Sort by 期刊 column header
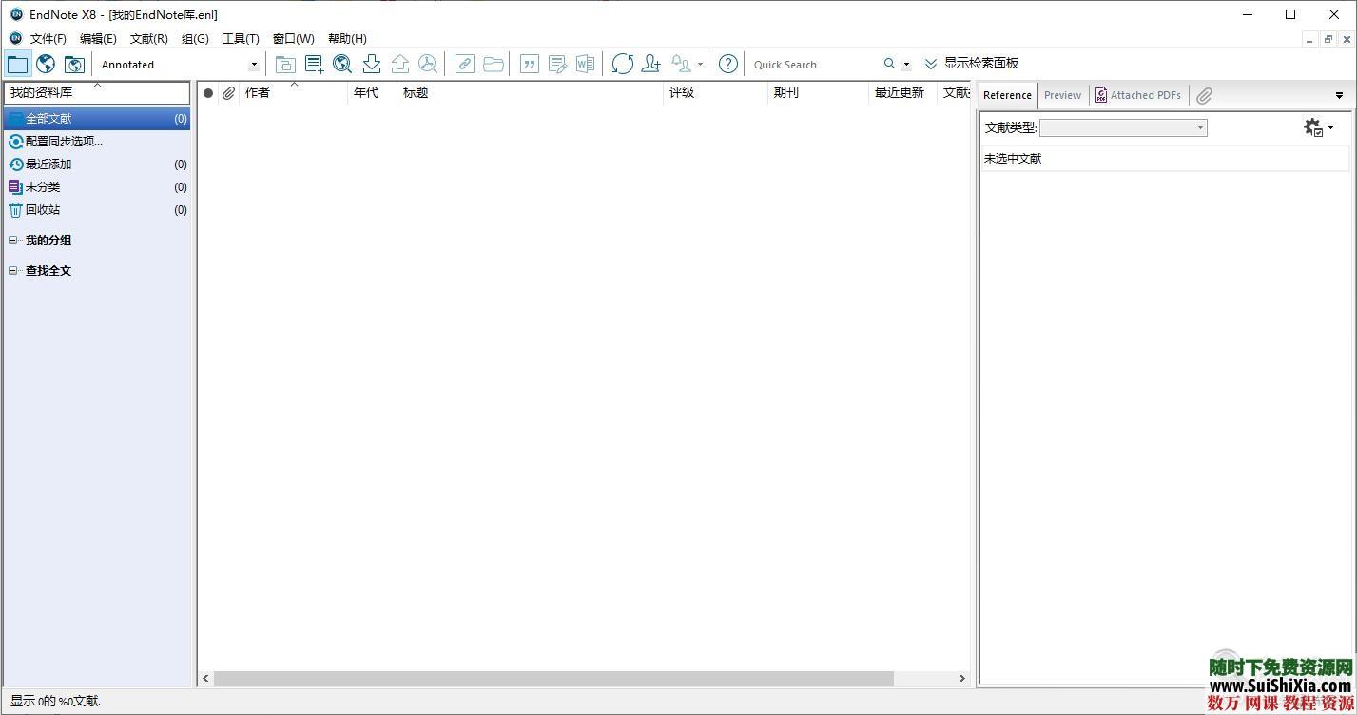This screenshot has height=715, width=1357. point(818,92)
